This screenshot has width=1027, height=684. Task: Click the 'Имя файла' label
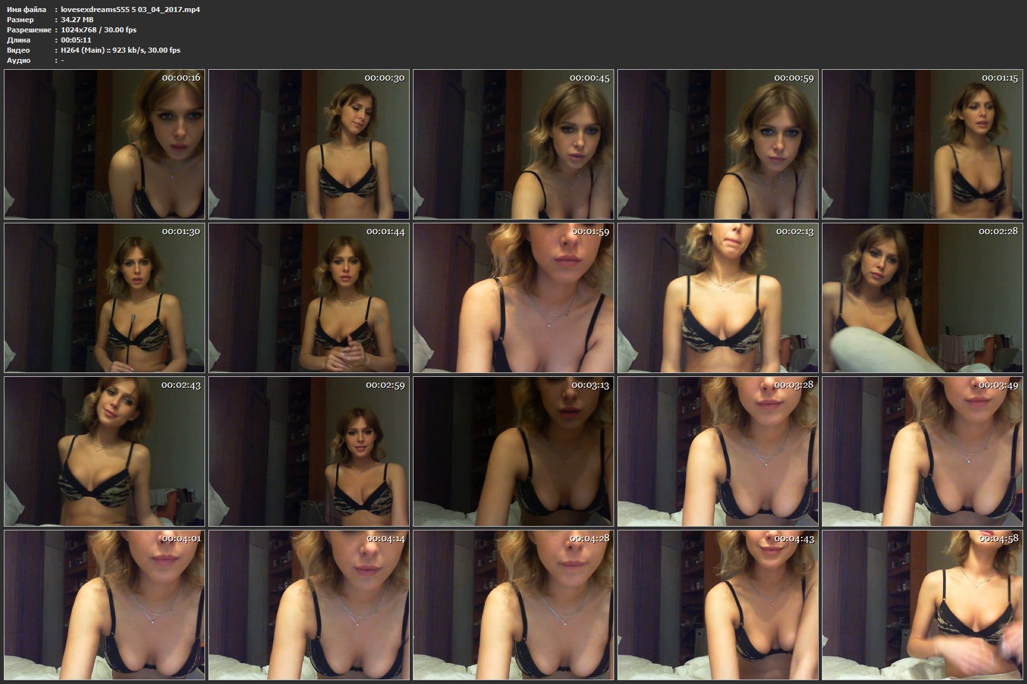(26, 10)
